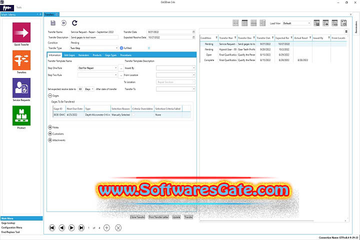Screen dimensions: 360x240
Task: Open the Transfer Date calendar picker
Action: click(193, 32)
